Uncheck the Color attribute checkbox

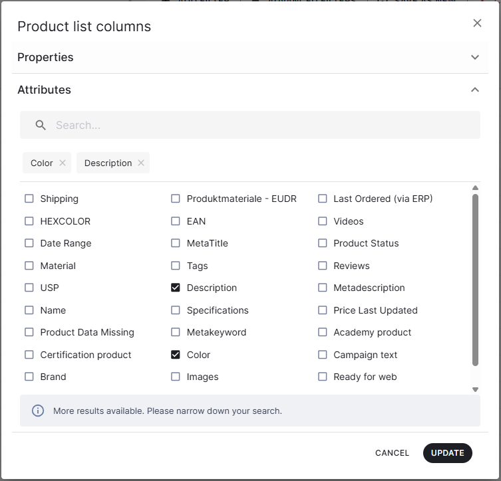[x=176, y=355]
